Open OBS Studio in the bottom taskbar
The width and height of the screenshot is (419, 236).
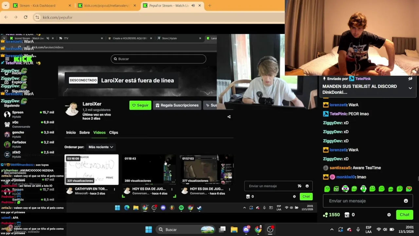270,229
